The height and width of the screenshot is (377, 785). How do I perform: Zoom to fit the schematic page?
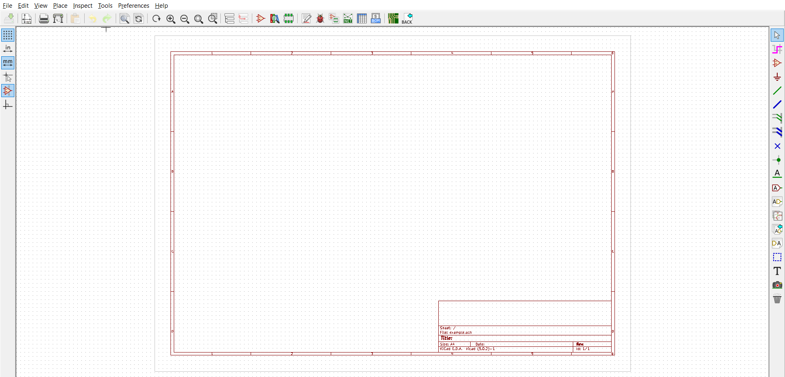199,18
